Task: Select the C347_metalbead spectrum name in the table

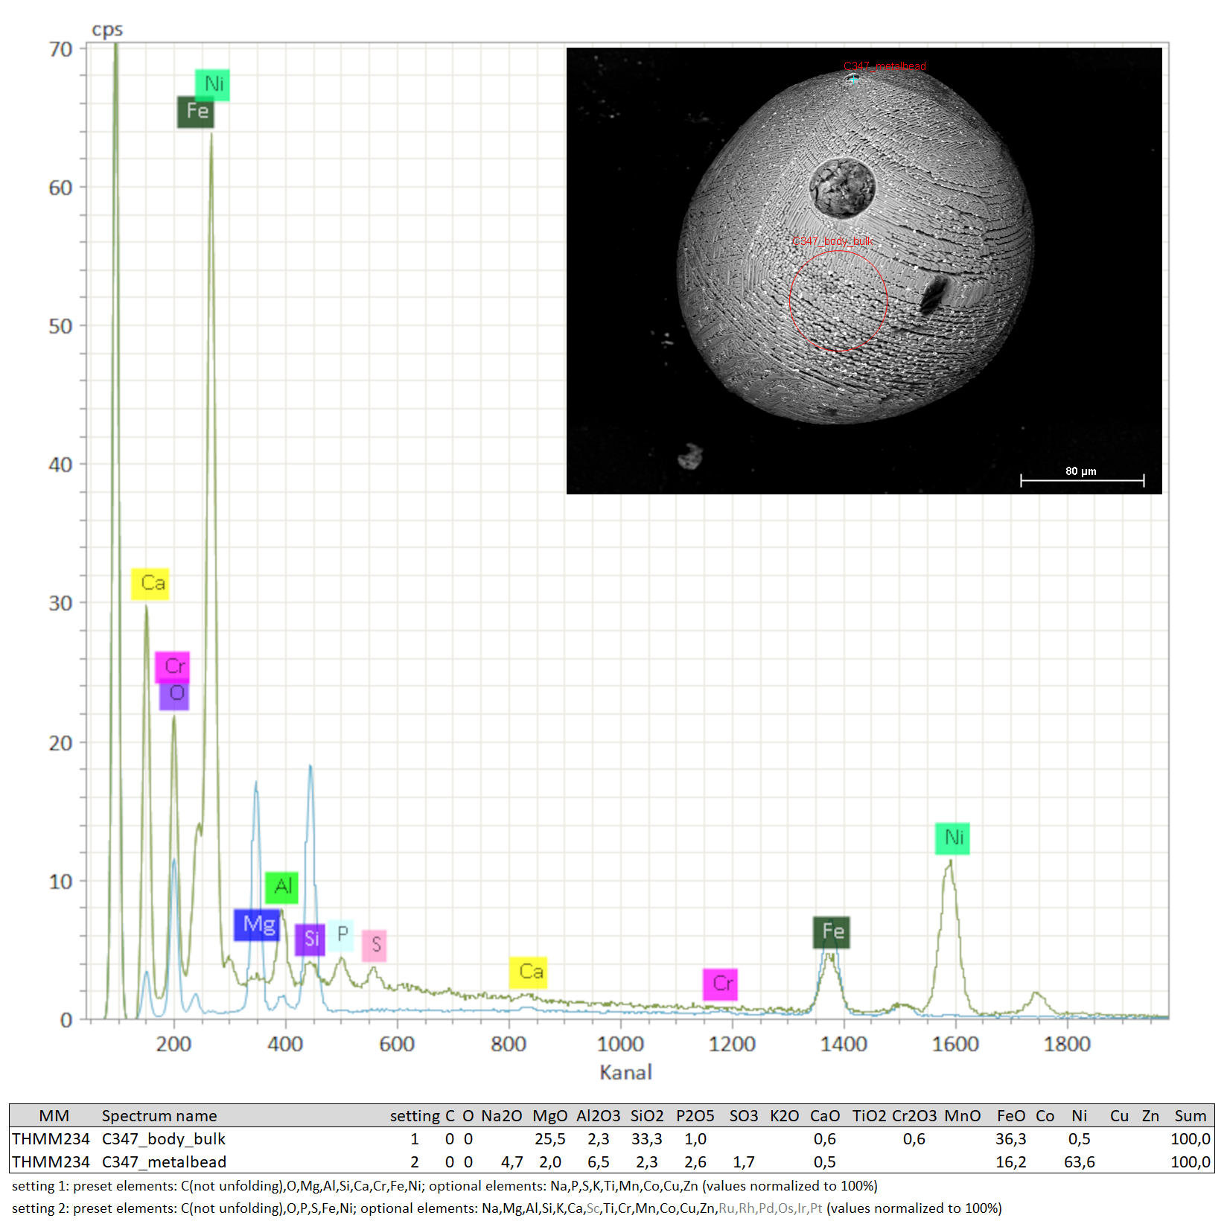Action: coord(164,1161)
